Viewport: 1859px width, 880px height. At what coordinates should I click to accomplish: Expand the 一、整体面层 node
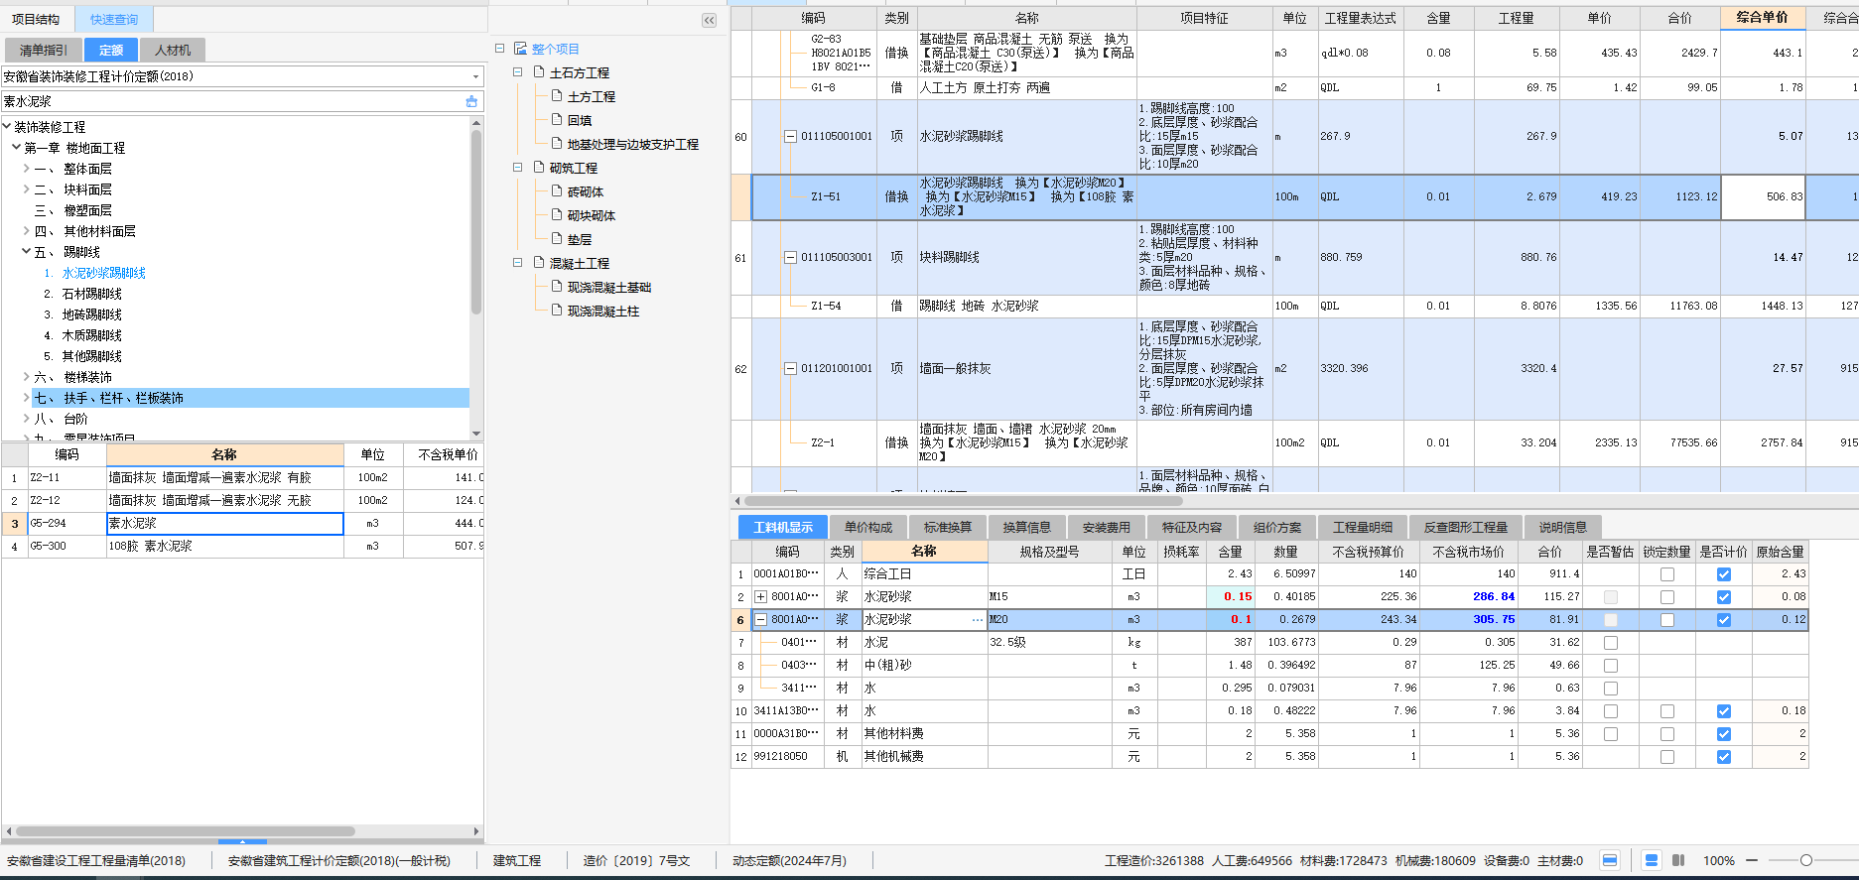(x=27, y=169)
